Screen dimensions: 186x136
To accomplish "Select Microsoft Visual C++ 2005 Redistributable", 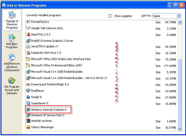I will (x=102, y=72).
